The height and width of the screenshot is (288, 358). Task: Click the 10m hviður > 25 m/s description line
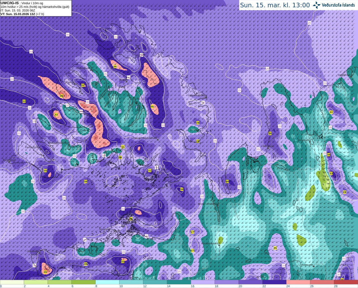point(35,7)
